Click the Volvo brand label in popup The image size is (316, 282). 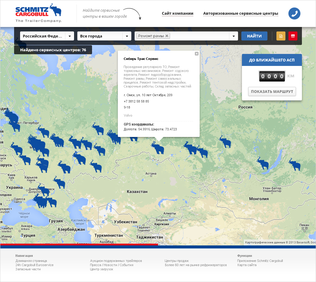pyautogui.click(x=128, y=115)
